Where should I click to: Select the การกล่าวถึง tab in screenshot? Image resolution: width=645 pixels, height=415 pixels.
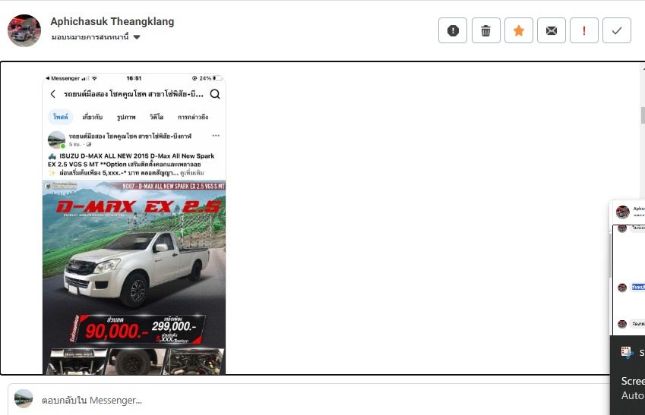point(192,117)
